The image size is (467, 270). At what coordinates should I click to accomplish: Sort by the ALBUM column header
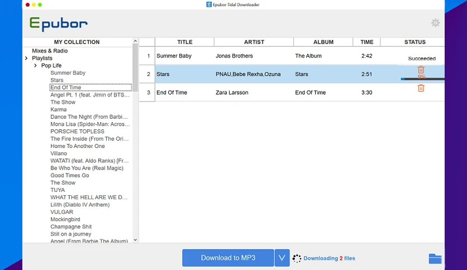point(323,42)
